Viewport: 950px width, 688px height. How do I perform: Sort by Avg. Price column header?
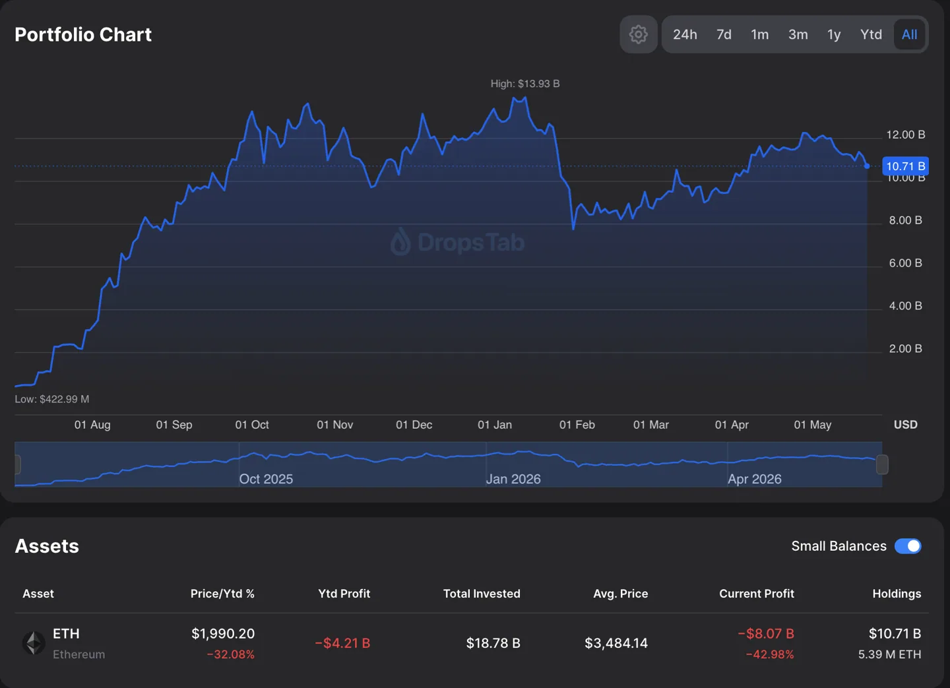620,594
